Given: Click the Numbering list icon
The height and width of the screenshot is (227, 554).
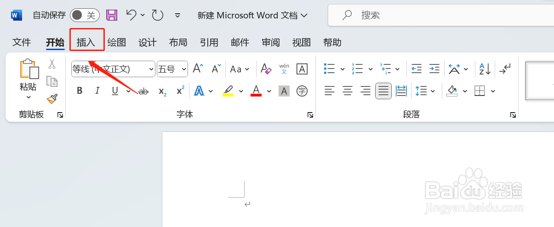Looking at the screenshot, I should pyautogui.click(x=357, y=69).
